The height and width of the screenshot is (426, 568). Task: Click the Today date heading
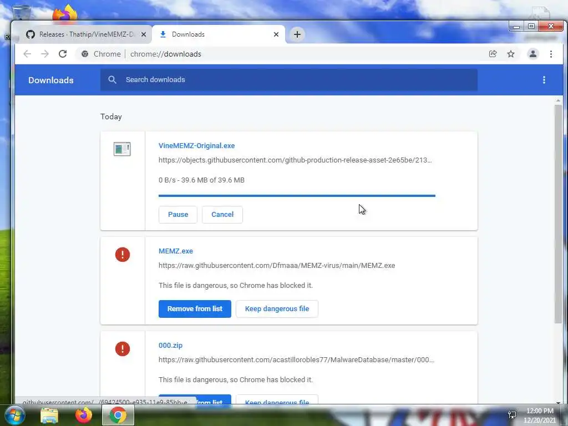click(111, 116)
